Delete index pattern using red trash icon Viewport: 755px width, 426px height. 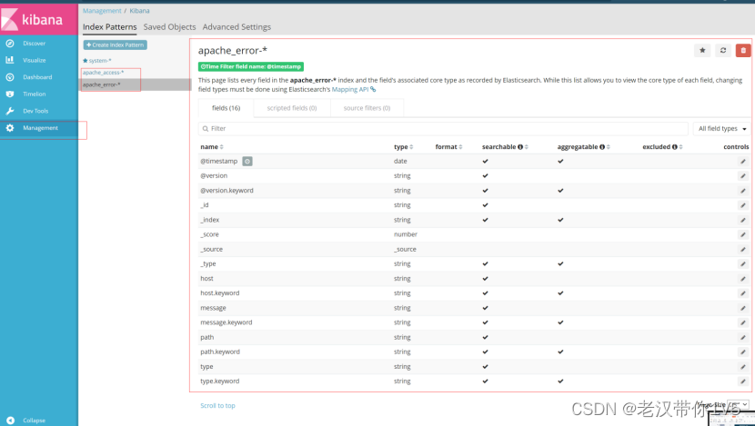click(743, 51)
